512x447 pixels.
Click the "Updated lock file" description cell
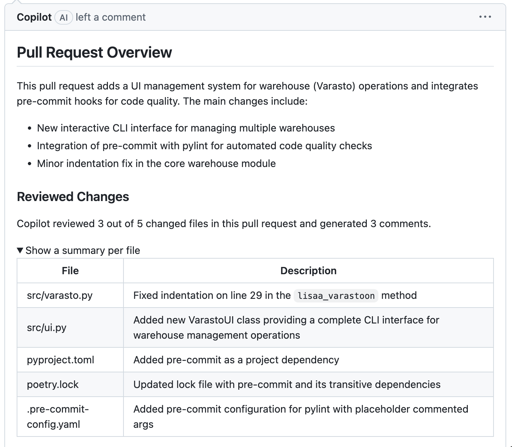(287, 384)
